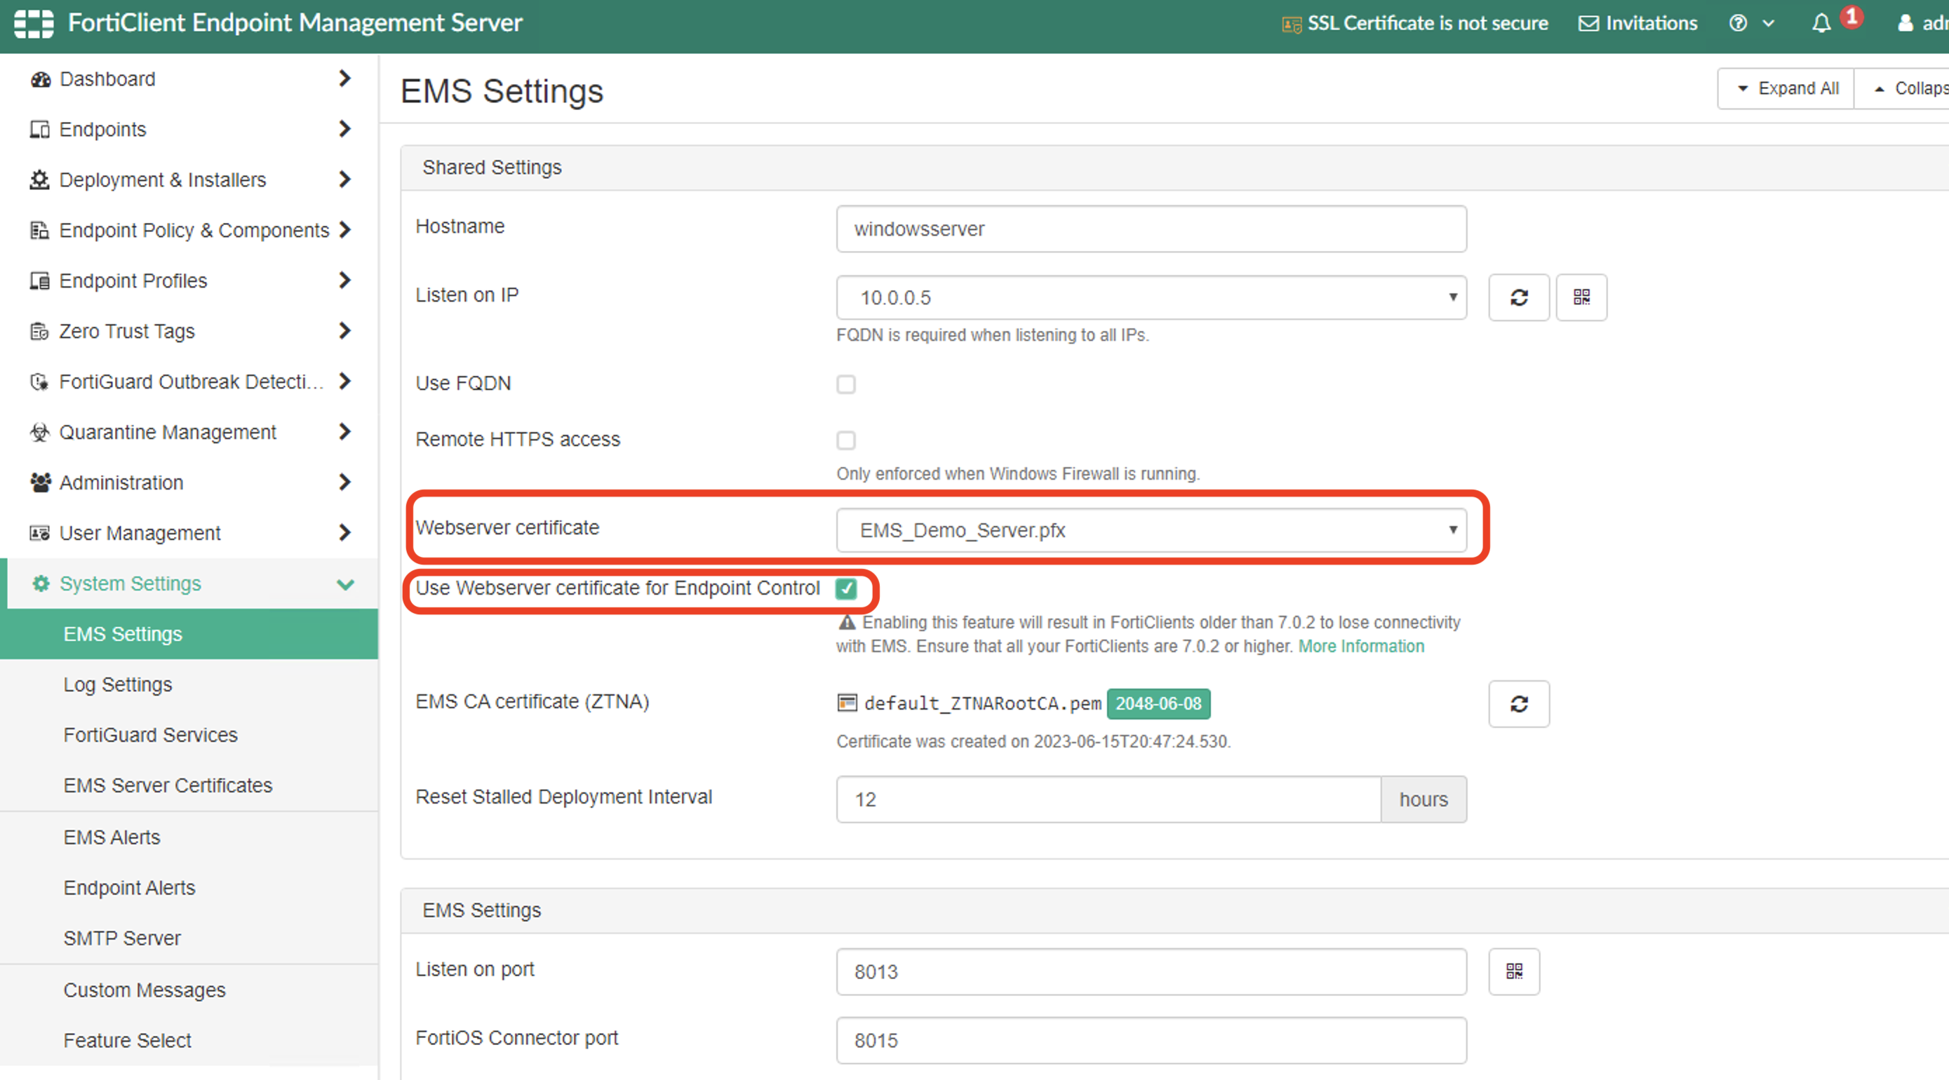Screen dimensions: 1949x1080
Task: Click the Endpoint Policy & Components icon
Action: 39,230
